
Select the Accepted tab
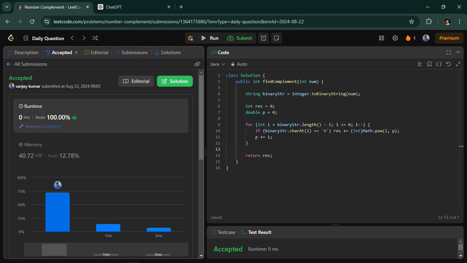[x=59, y=53]
